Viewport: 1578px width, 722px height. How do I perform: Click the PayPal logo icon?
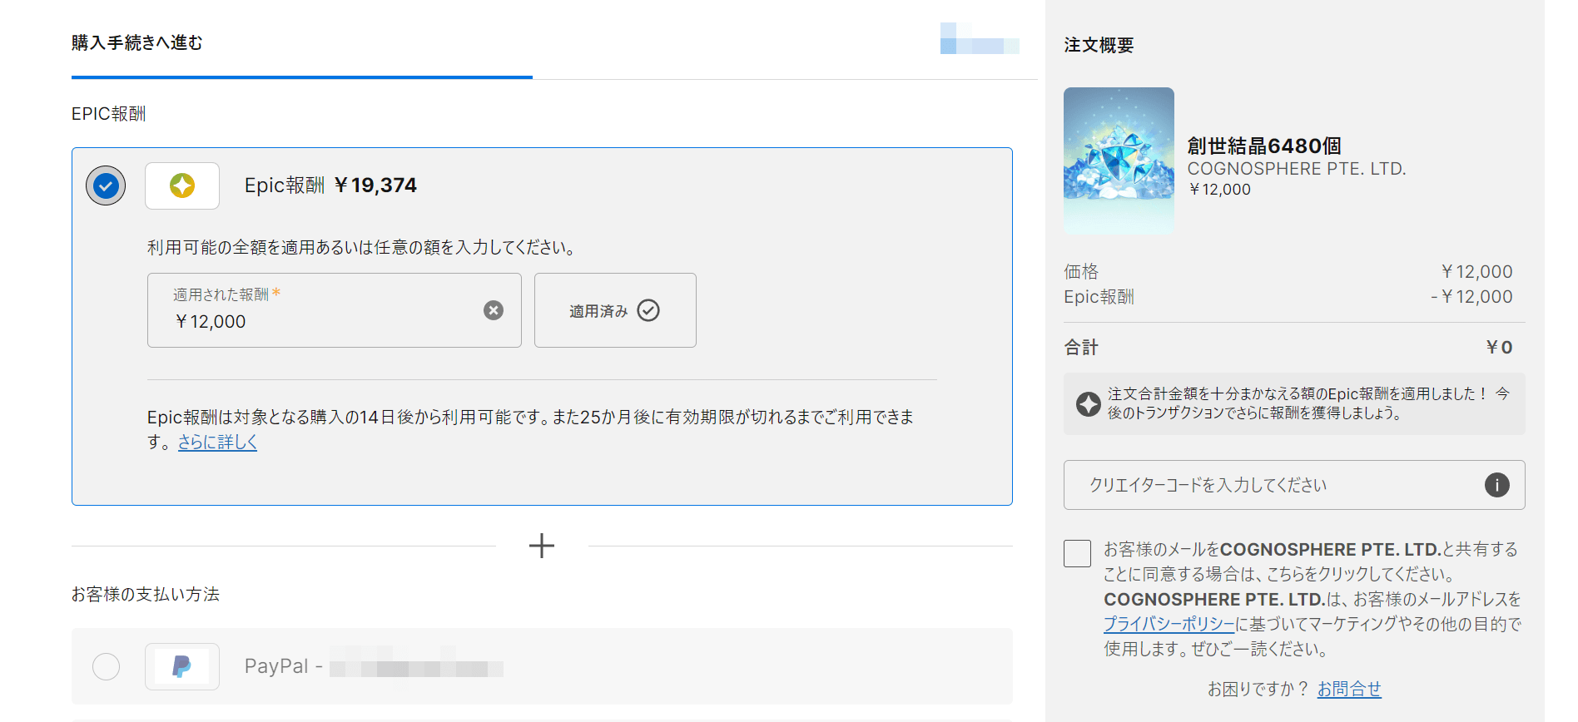tap(182, 666)
